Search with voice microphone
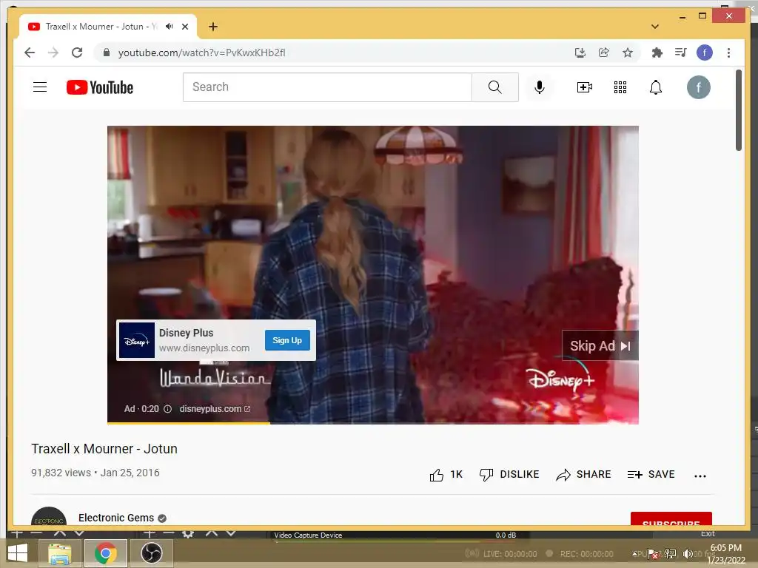This screenshot has width=758, height=568. pos(540,87)
